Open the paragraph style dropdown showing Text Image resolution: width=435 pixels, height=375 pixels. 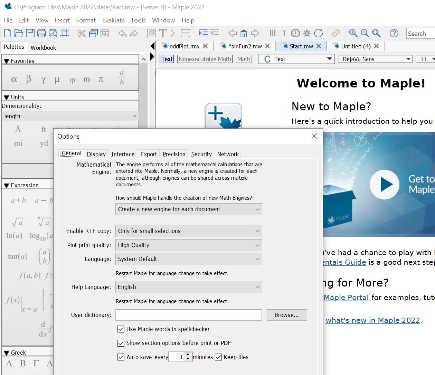pos(296,59)
